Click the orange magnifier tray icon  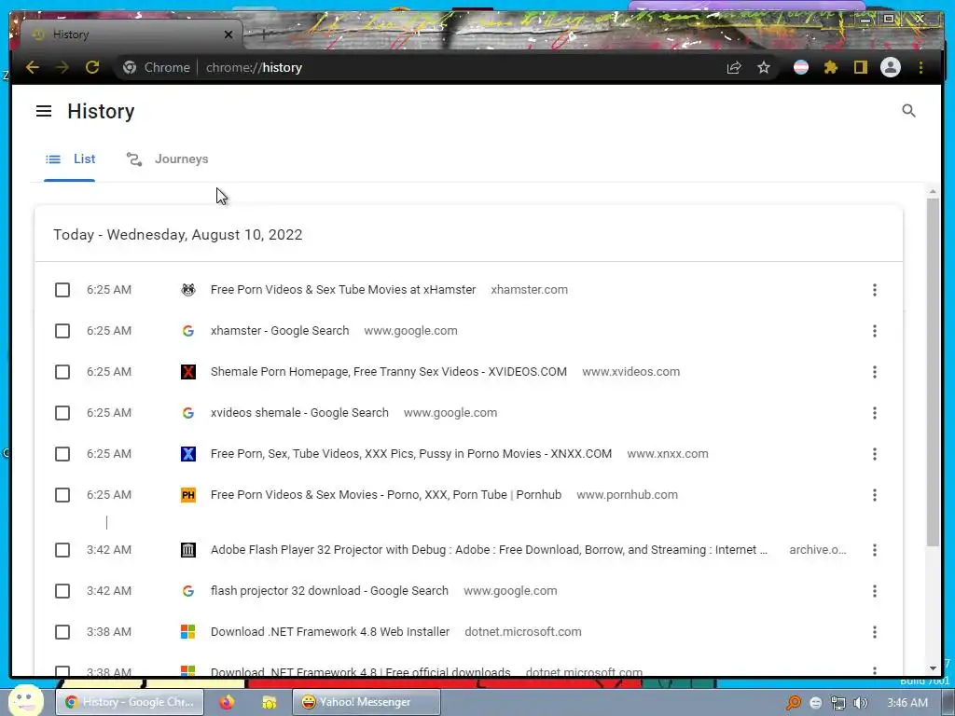click(793, 703)
